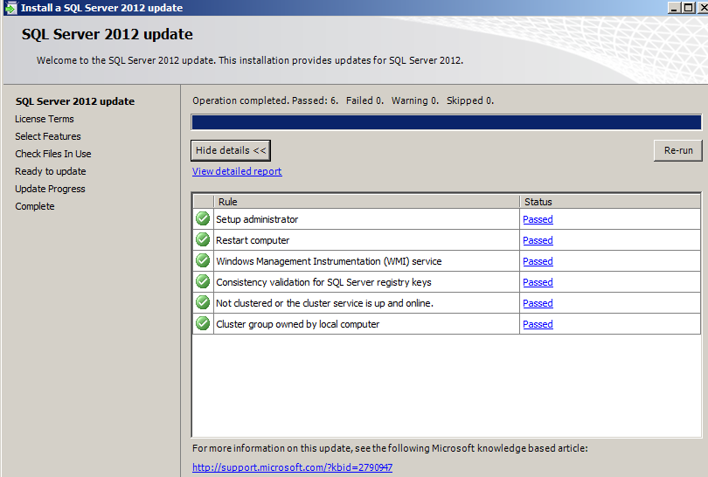Click the green check icon for WMI service
This screenshot has width=708, height=477.
203,261
